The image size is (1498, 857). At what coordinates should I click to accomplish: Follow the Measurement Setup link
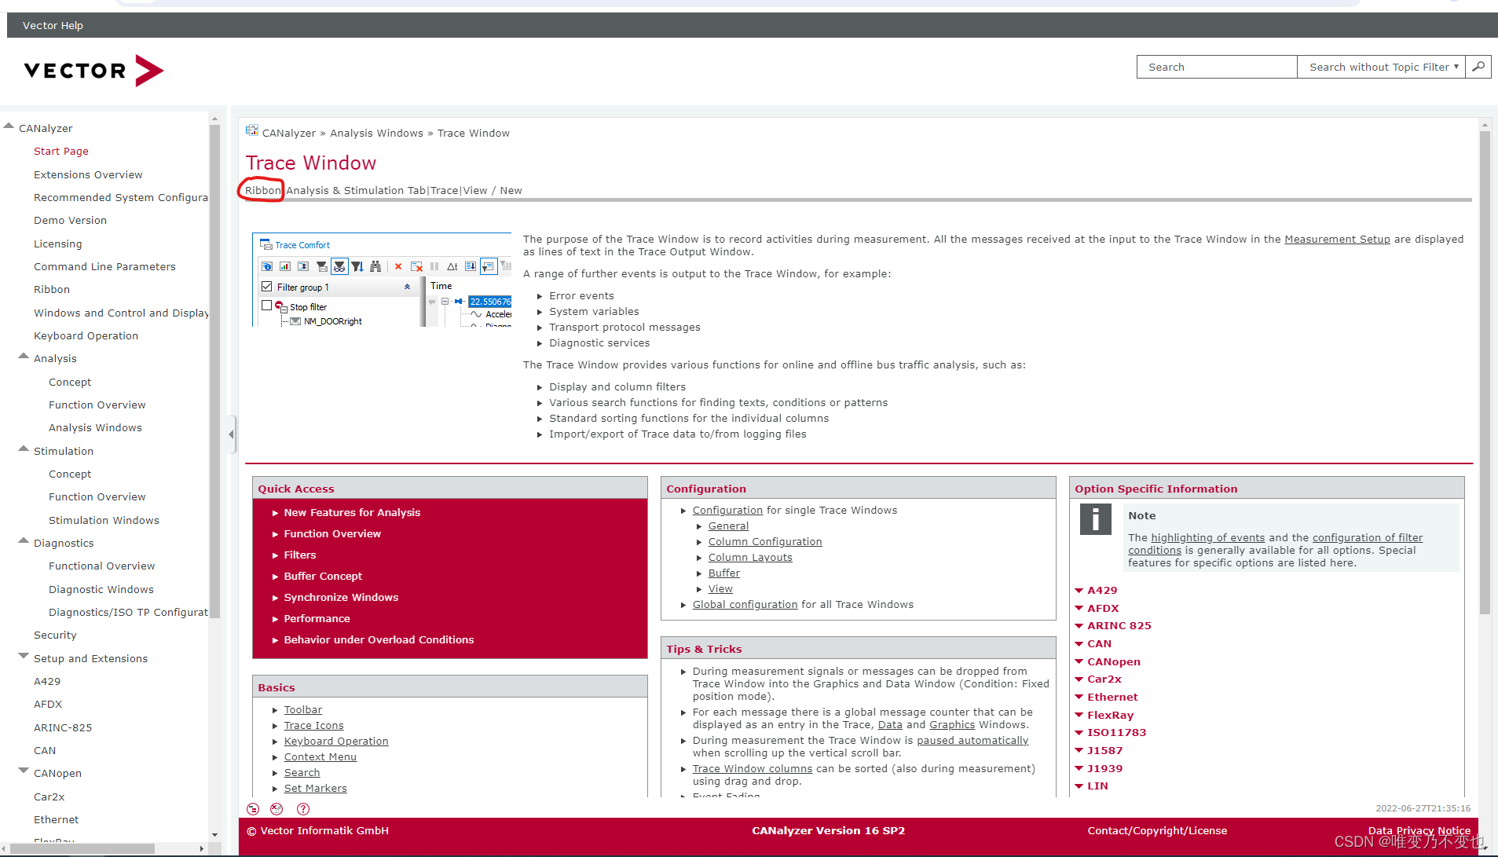(1337, 239)
